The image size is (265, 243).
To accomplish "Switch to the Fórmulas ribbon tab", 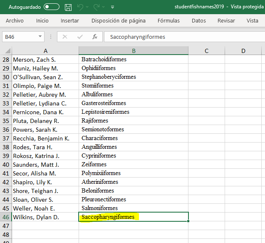I will click(168, 20).
